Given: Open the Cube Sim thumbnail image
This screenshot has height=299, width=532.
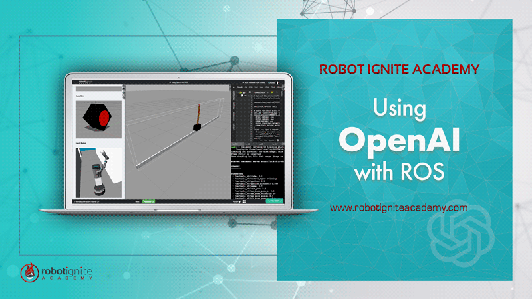Looking at the screenshot, I should pos(98,119).
